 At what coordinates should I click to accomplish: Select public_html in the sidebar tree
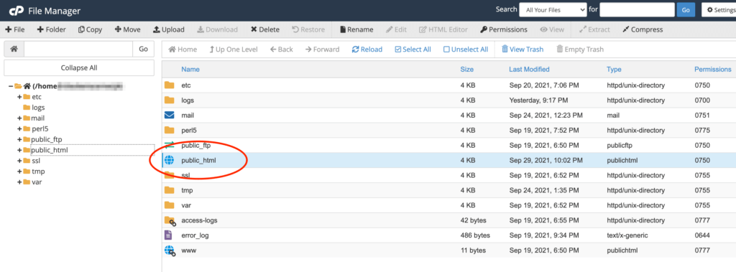50,150
